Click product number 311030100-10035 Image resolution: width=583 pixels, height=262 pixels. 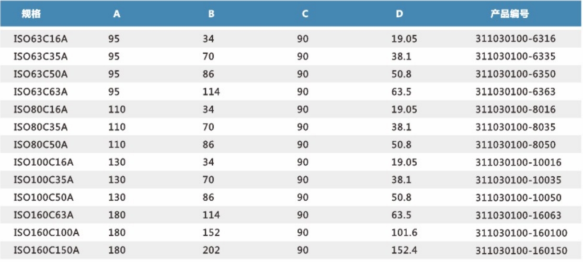click(518, 180)
